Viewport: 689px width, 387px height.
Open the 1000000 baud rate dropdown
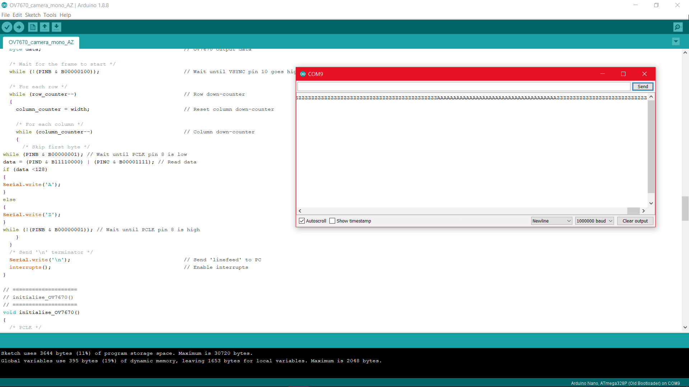point(594,221)
